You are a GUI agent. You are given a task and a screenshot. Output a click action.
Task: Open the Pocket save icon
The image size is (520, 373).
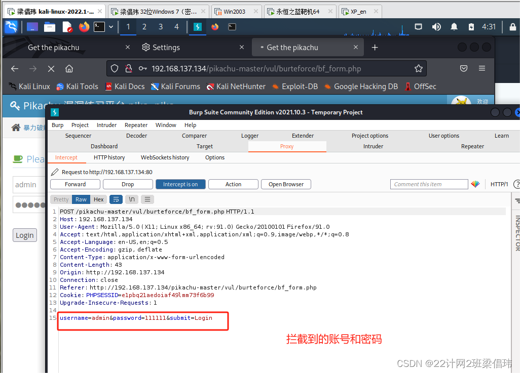[x=464, y=68]
